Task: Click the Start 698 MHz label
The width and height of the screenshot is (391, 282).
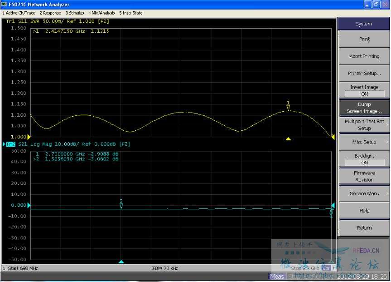Action: (23, 268)
